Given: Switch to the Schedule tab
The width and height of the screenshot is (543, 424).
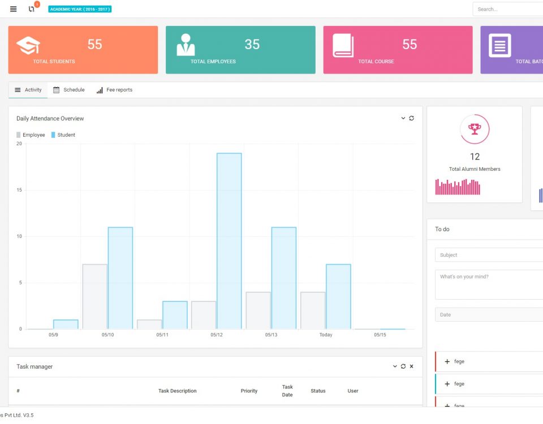Looking at the screenshot, I should (x=68, y=89).
